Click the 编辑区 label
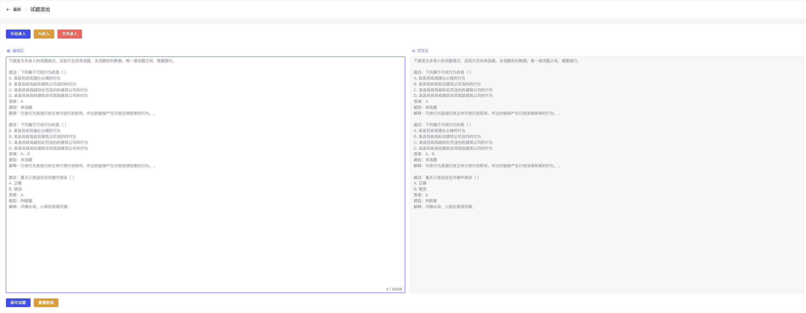 pyautogui.click(x=17, y=51)
